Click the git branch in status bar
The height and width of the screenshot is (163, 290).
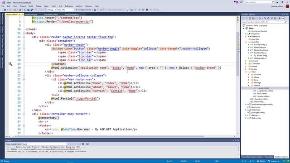point(274,161)
